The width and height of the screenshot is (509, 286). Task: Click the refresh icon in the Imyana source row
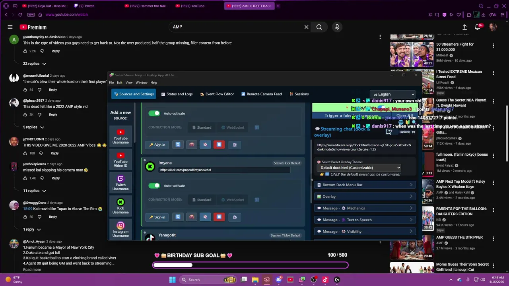[x=178, y=217]
